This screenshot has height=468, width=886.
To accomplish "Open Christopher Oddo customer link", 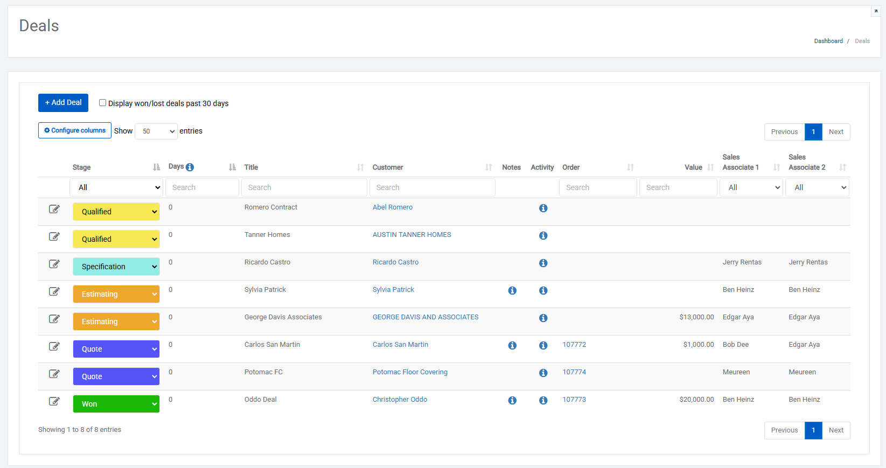I will 400,400.
